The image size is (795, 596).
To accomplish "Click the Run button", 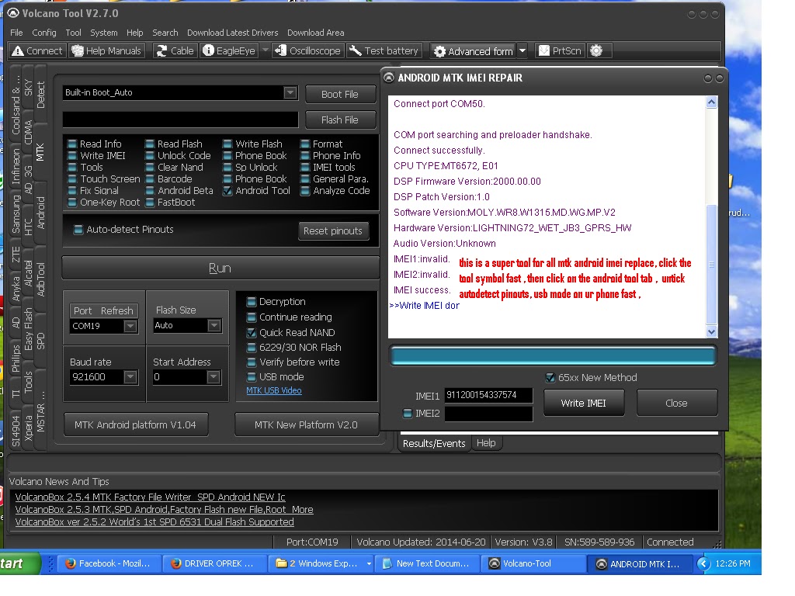I will (x=220, y=268).
